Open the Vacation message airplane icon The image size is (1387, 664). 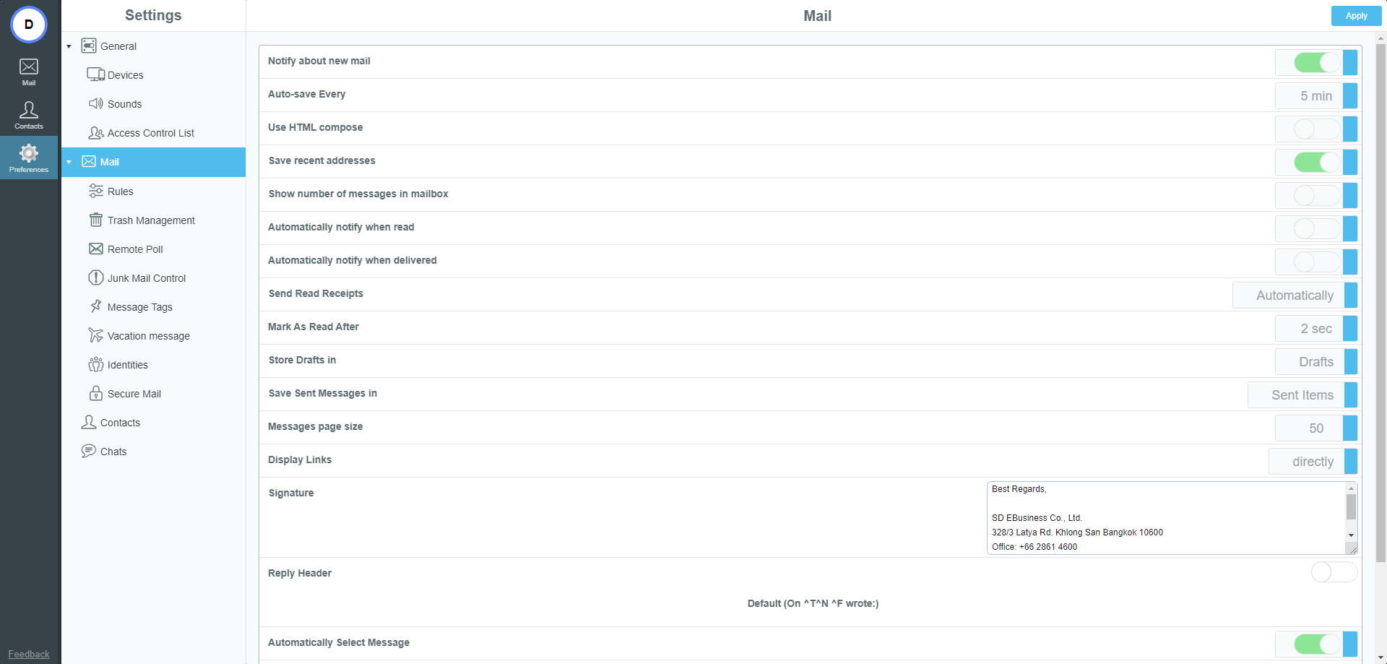pos(95,336)
